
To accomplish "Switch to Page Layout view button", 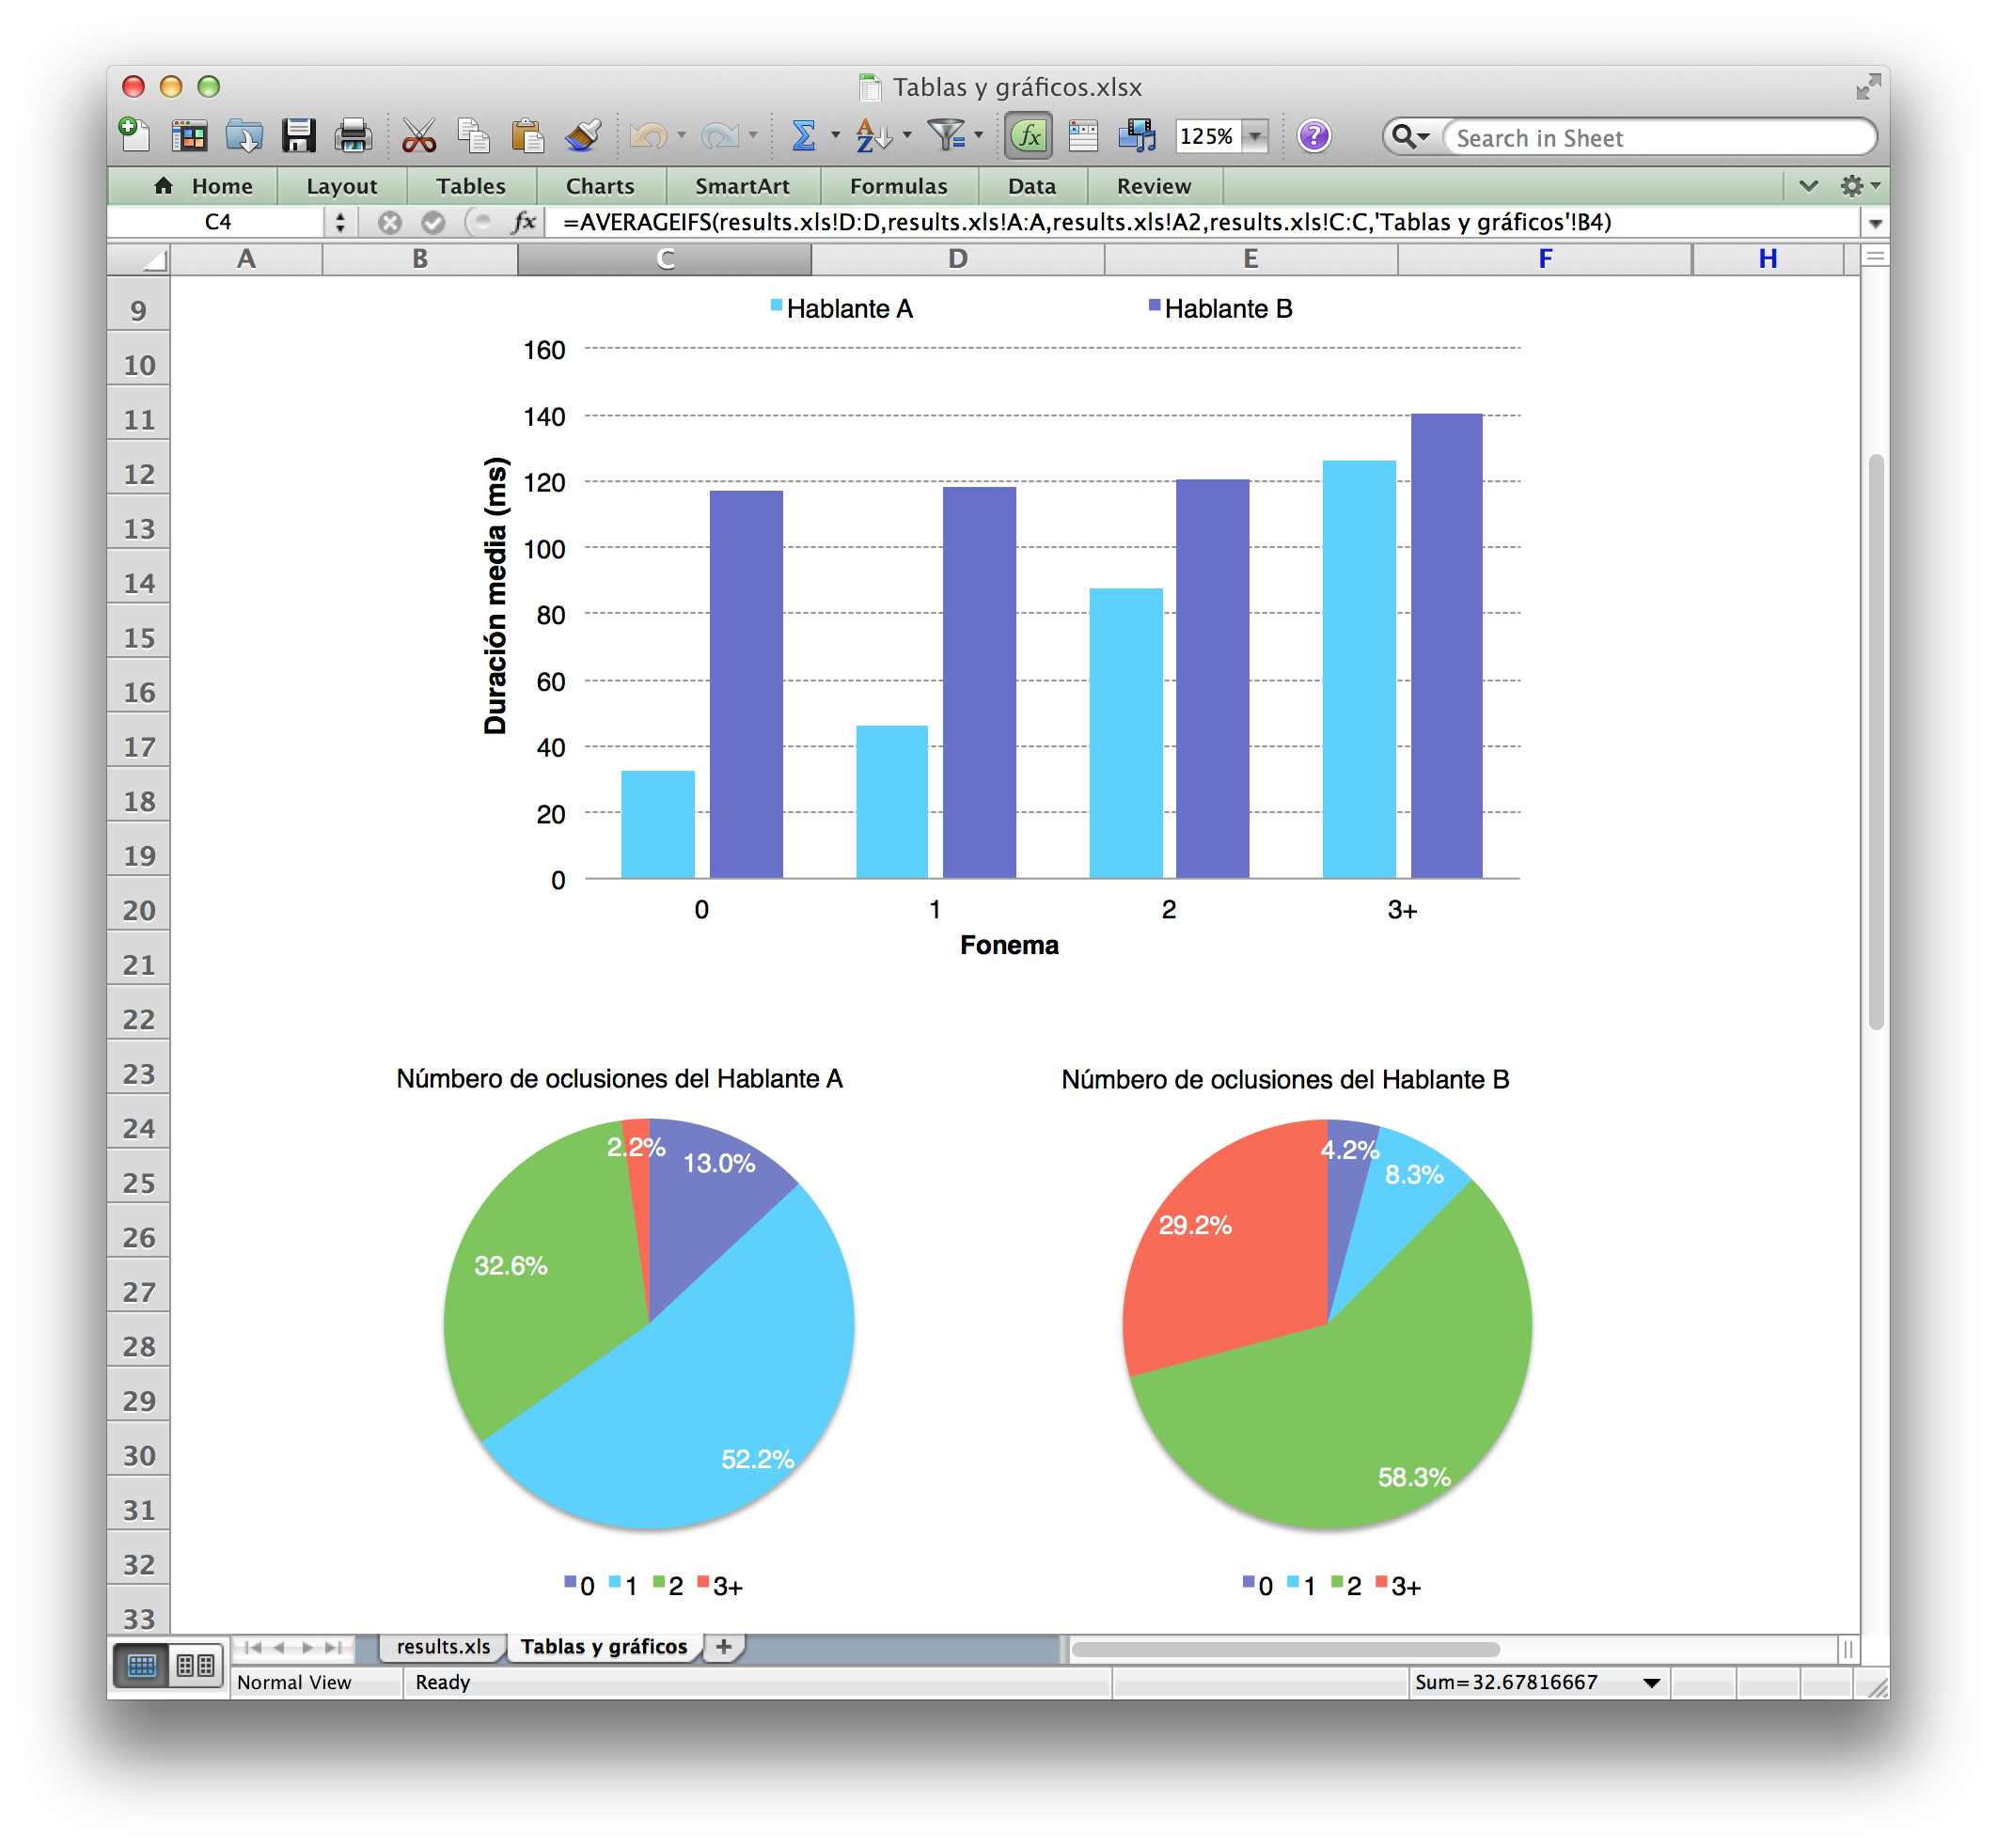I will tap(195, 1665).
